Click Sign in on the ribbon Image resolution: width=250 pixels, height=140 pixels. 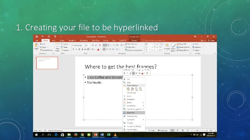203,40
